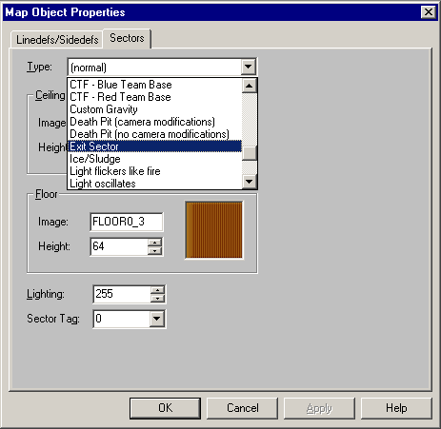The height and width of the screenshot is (429, 441).
Task: Select Exit Sector from type list
Action: [x=154, y=146]
